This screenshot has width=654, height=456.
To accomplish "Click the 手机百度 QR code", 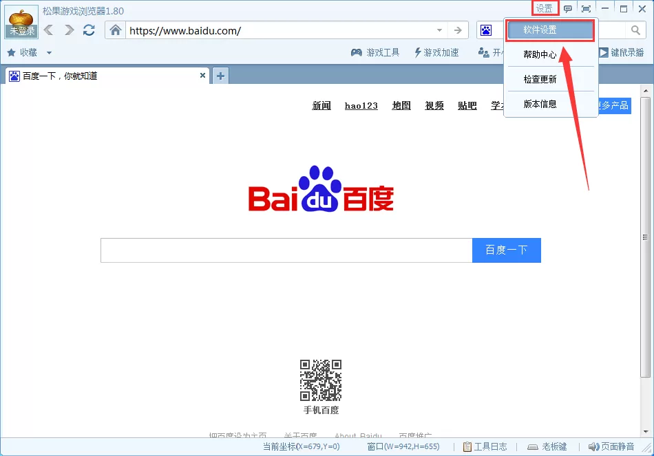I will tap(321, 380).
